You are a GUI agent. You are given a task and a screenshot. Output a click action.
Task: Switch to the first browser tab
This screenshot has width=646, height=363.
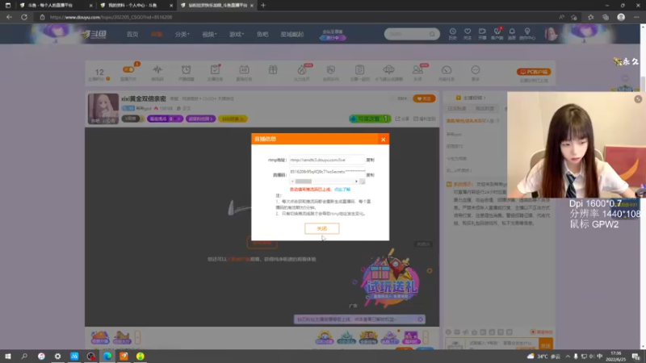click(56, 6)
